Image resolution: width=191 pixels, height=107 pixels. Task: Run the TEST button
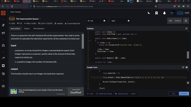click(173, 94)
